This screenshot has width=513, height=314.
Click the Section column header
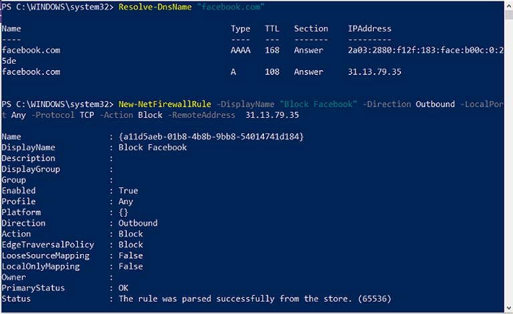click(x=311, y=29)
